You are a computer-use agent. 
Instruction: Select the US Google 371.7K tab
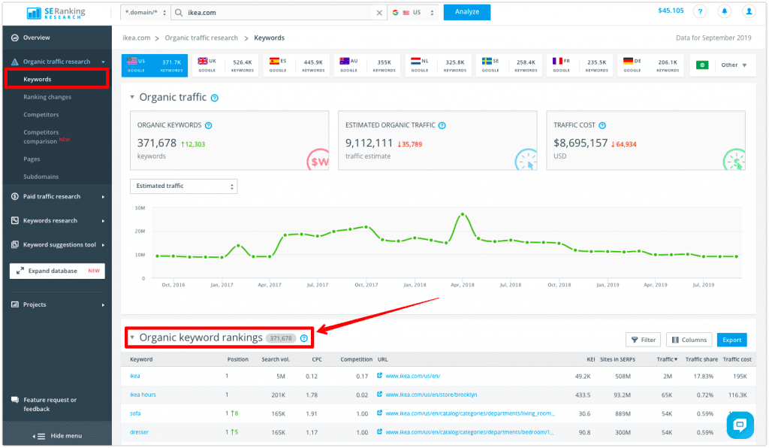[155, 65]
